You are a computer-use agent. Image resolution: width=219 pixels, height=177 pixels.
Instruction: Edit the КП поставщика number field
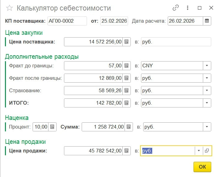coord(67,21)
